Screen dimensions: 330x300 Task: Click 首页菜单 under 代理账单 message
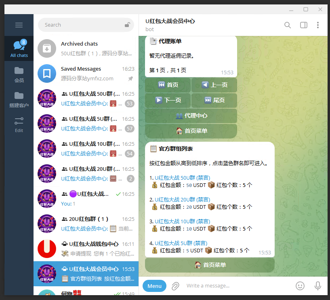191,131
